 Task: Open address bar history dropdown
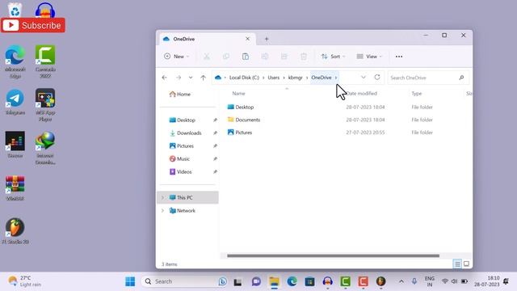pos(363,78)
